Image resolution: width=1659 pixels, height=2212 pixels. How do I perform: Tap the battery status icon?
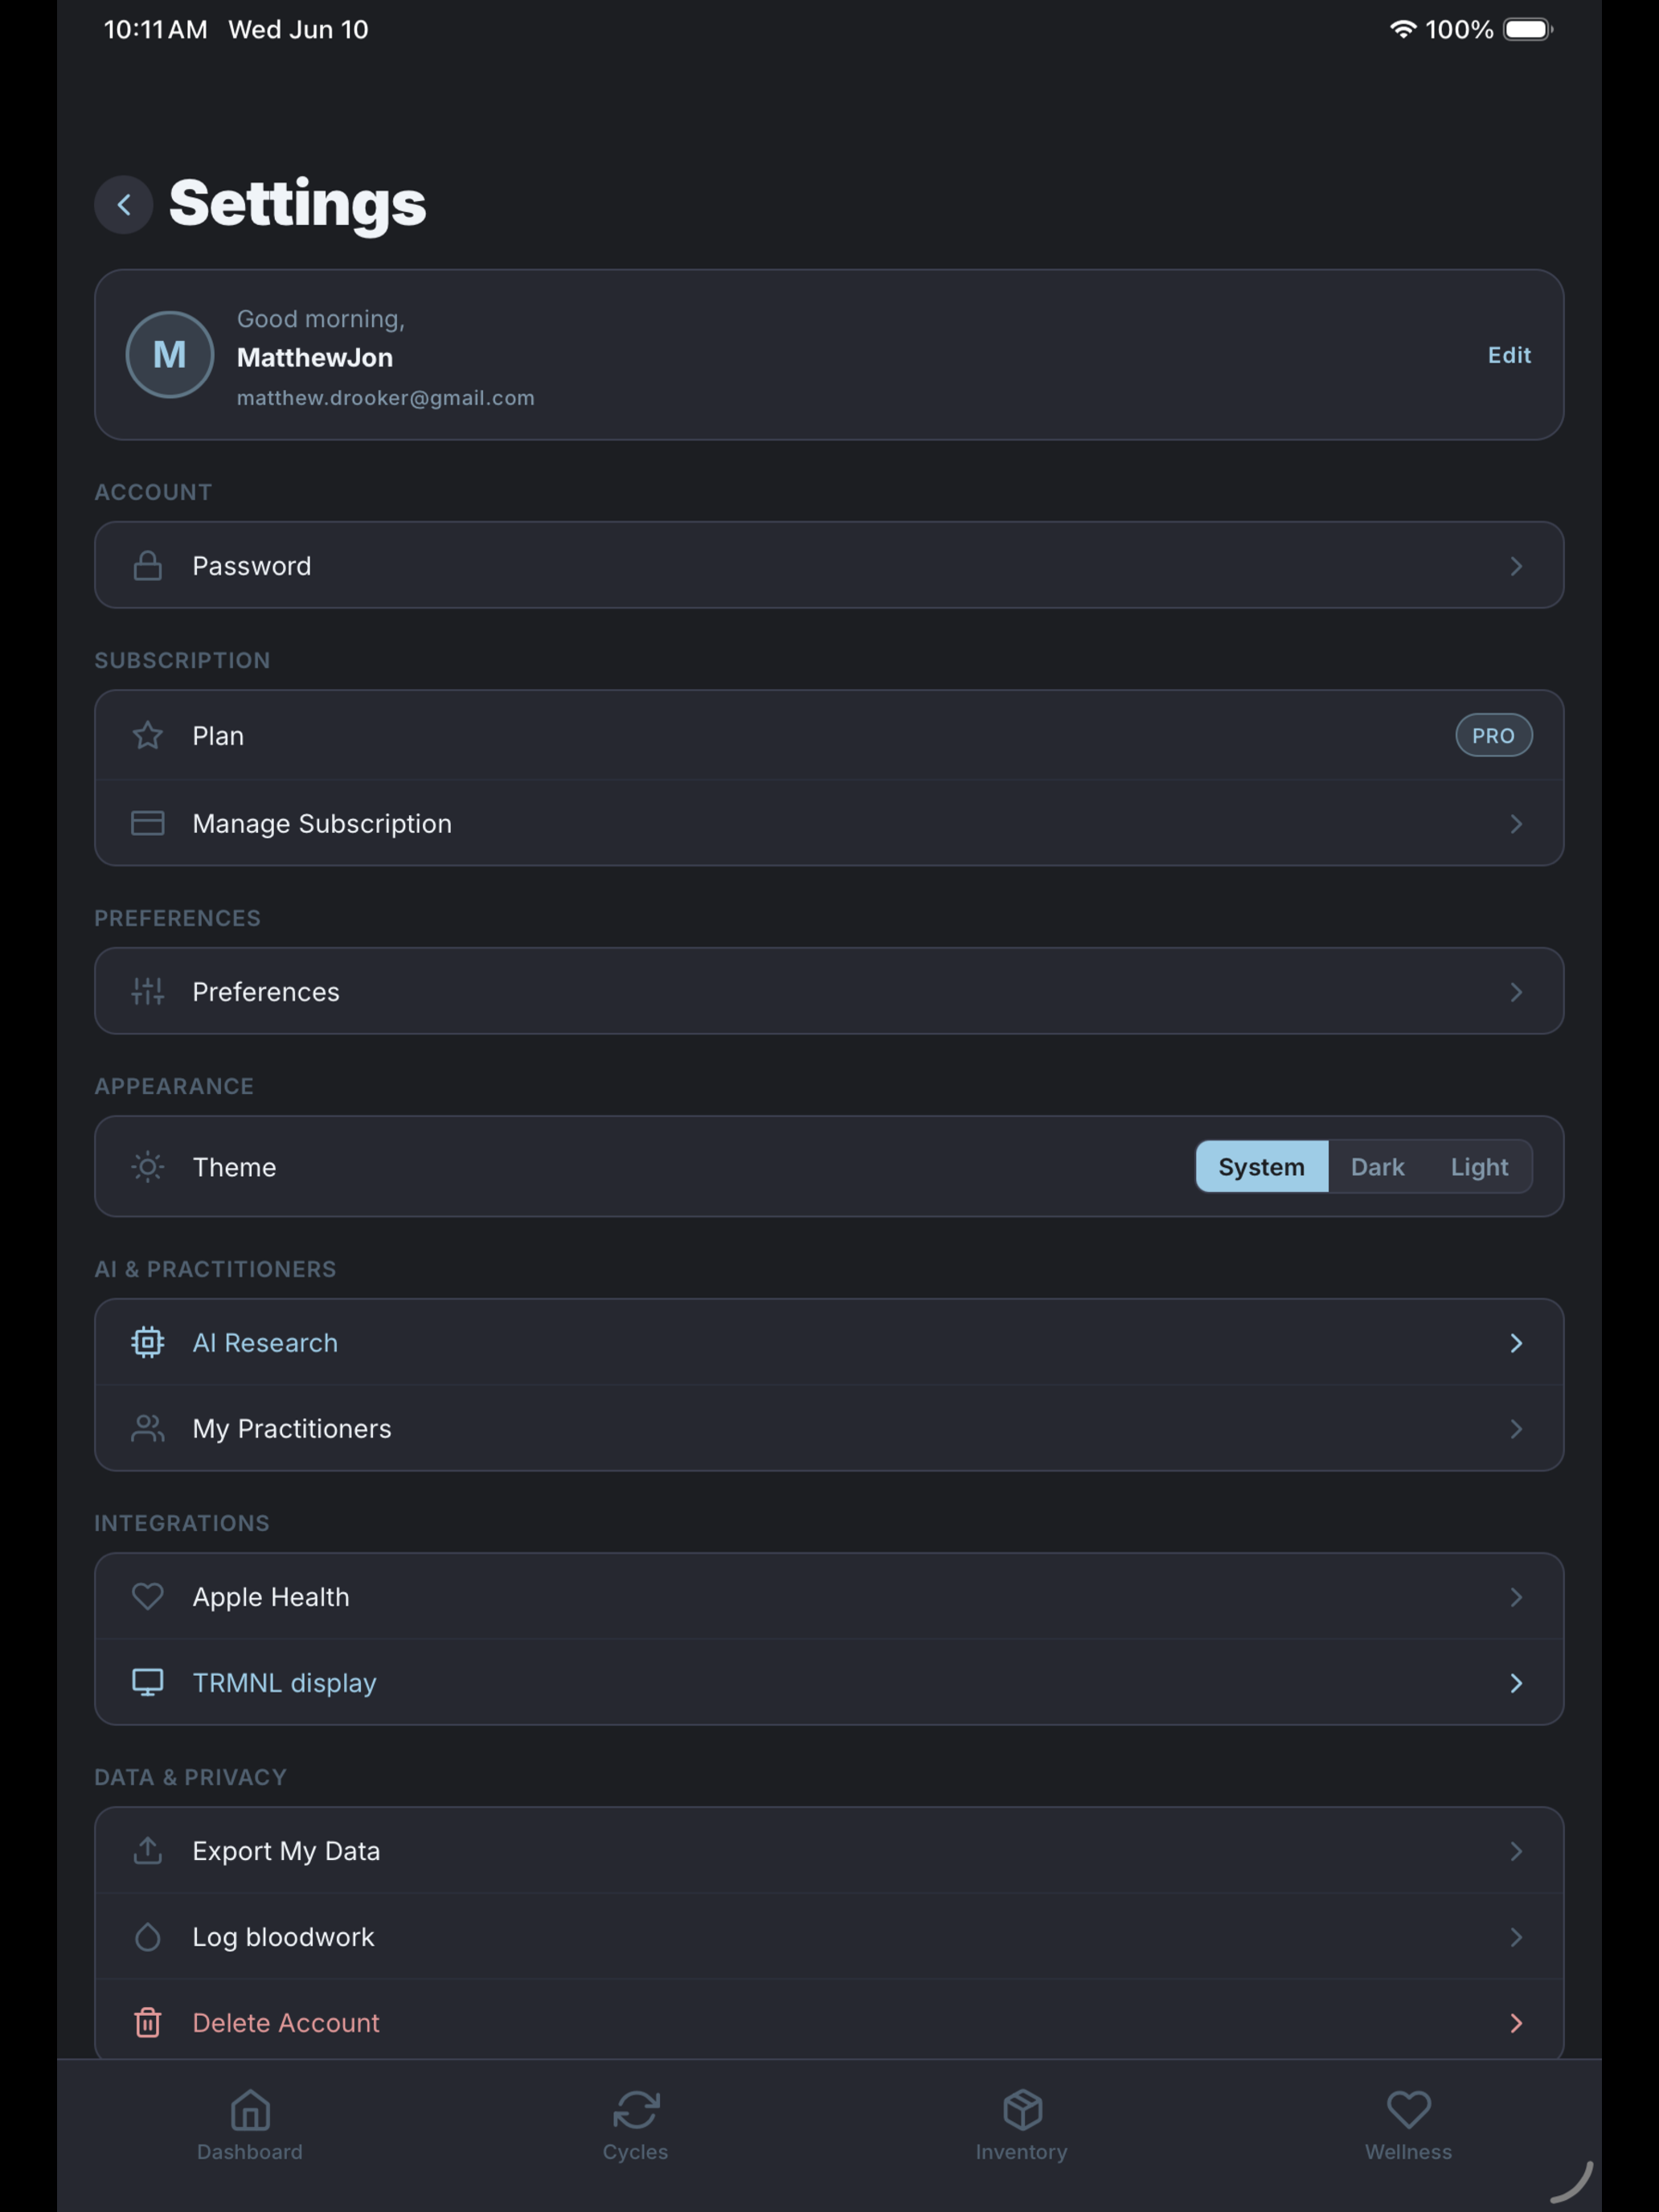point(1528,29)
